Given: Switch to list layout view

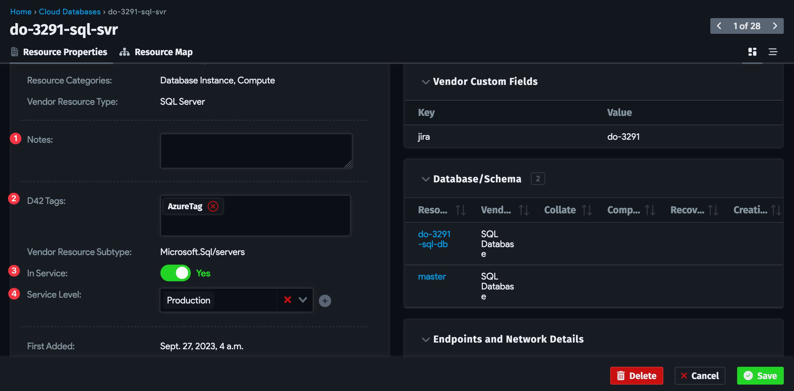Looking at the screenshot, I should [x=773, y=51].
